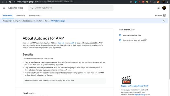170x96 pixels.
Task: Open the yellow chat bubble extension
Action: (x=147, y=2)
